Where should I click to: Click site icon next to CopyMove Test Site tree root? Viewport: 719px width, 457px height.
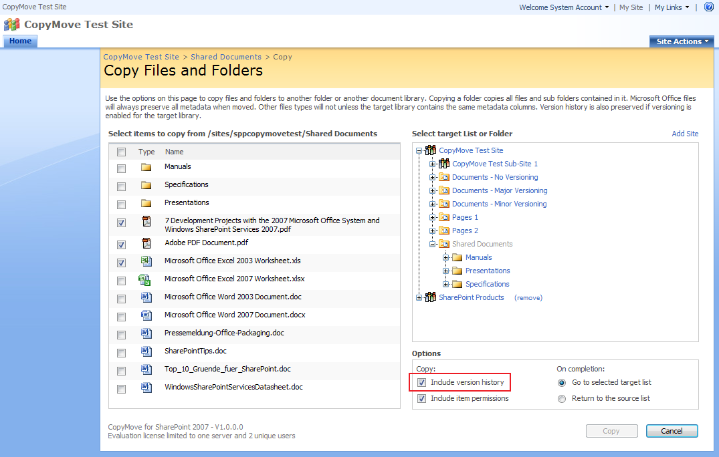[431, 150]
